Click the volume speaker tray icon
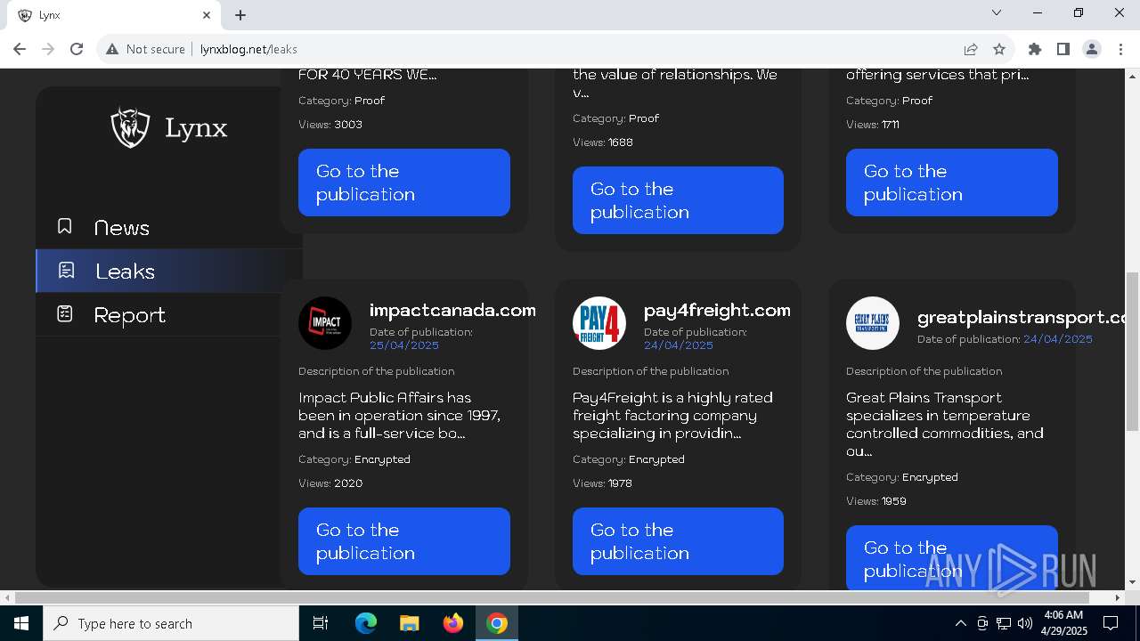 (1025, 623)
